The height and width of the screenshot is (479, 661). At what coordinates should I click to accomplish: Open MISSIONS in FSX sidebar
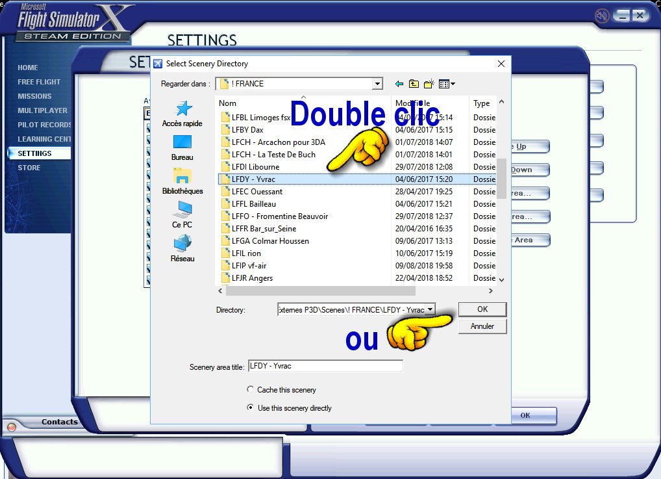pyautogui.click(x=34, y=96)
